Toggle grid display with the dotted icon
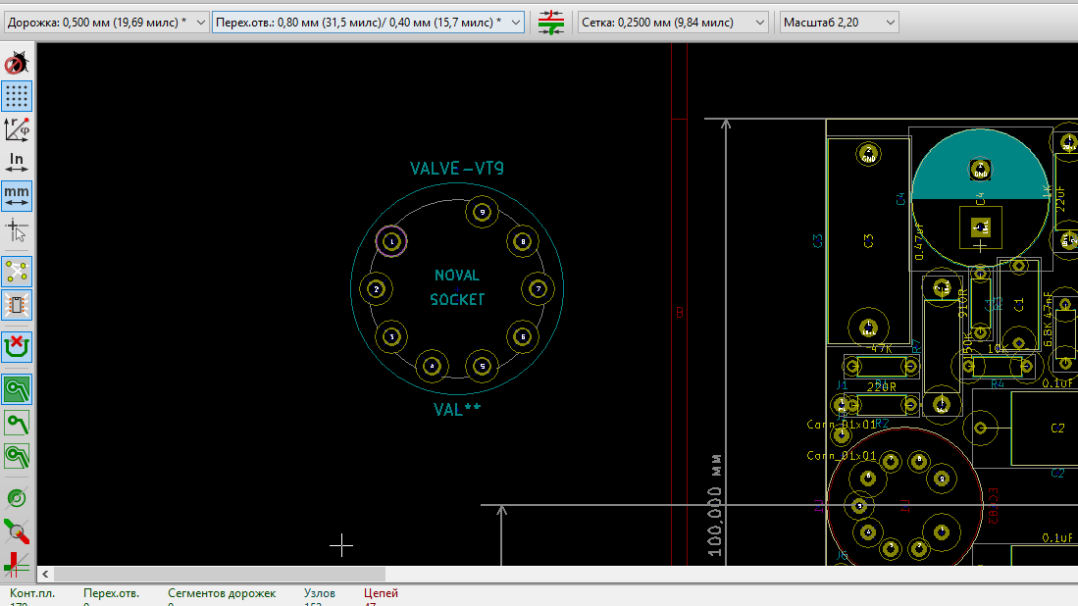The height and width of the screenshot is (606, 1078). 17,96
